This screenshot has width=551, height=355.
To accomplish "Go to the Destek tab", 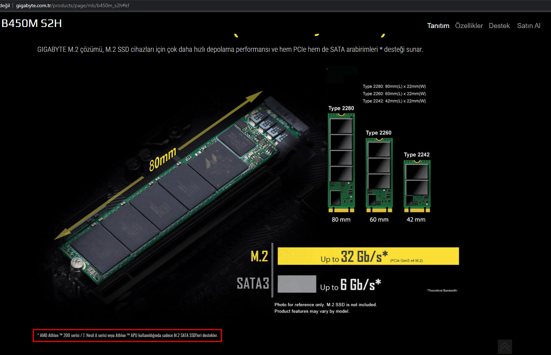I will click(499, 26).
